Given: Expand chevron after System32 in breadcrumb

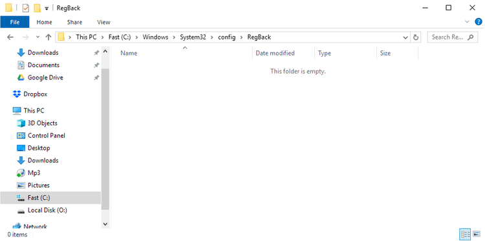Looking at the screenshot, I should click(x=212, y=37).
